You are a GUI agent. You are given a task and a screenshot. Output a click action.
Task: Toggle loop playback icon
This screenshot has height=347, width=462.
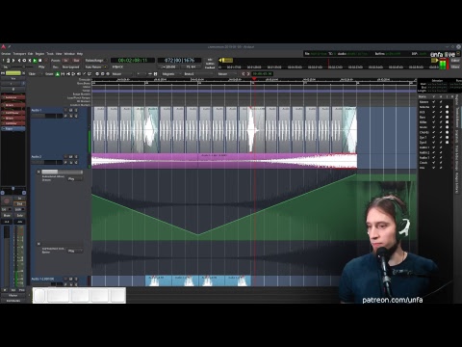pos(24,61)
